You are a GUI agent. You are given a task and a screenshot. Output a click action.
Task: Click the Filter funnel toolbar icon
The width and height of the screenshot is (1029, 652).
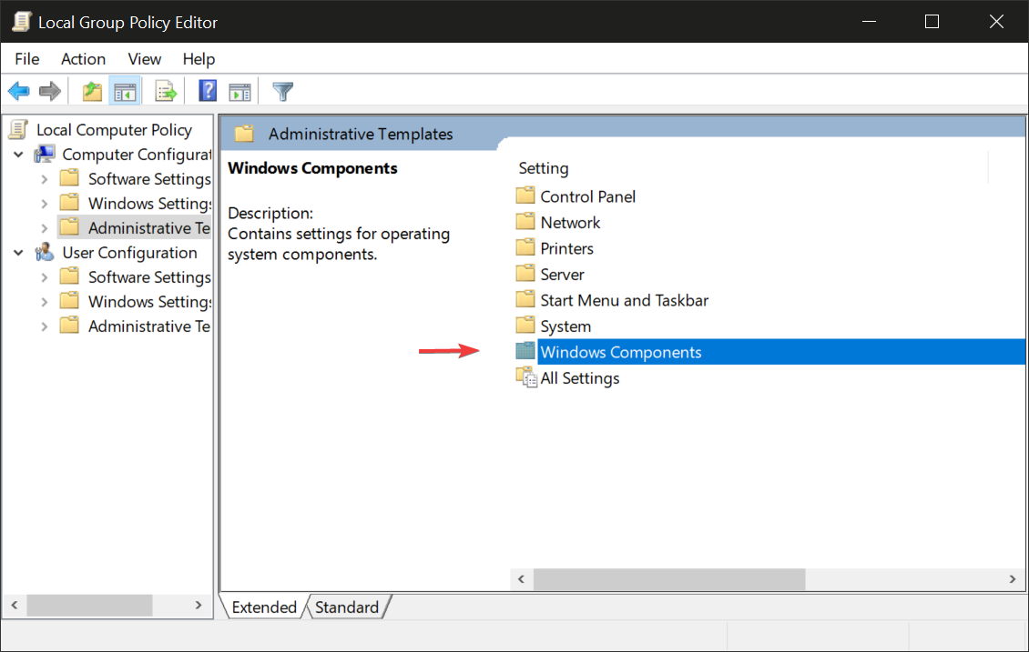click(283, 91)
